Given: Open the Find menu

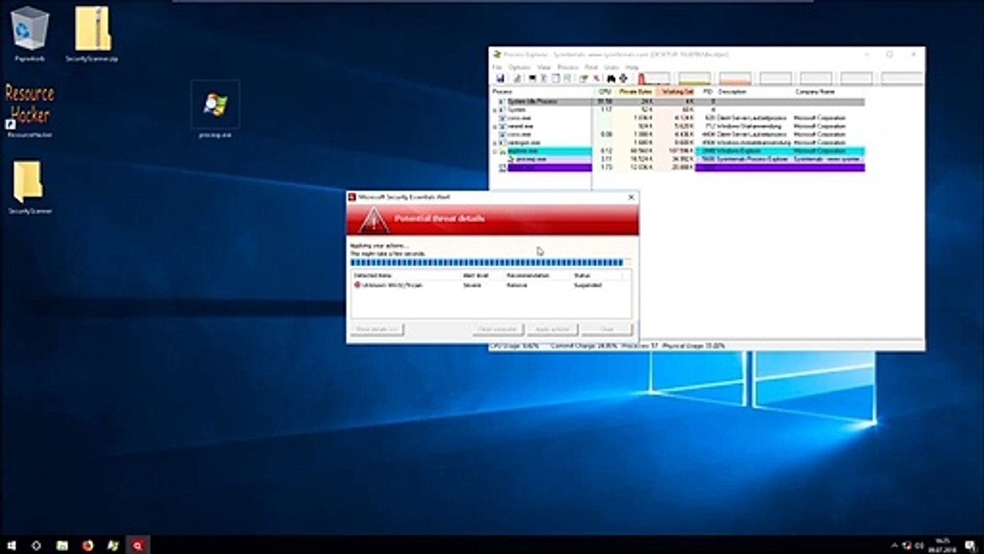Looking at the screenshot, I should pyautogui.click(x=591, y=67).
